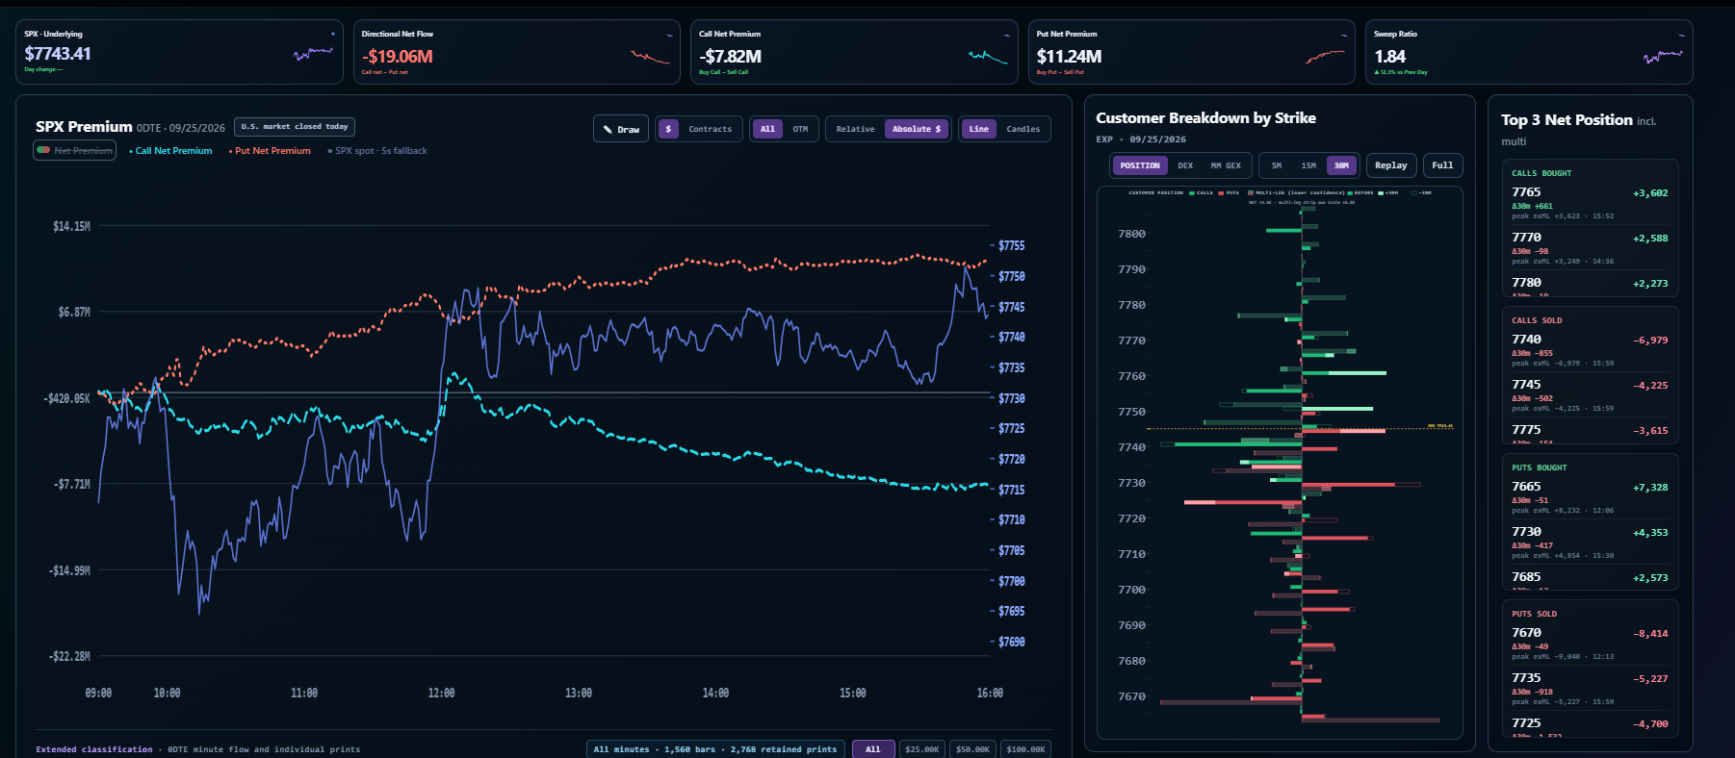This screenshot has height=758, width=1735.
Task: Click Call Net Premium -$7.82M value
Action: [x=731, y=57]
